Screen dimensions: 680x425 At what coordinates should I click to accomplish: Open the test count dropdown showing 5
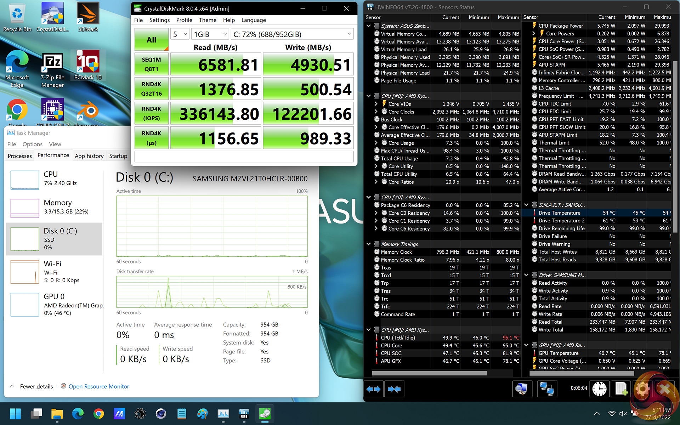[x=180, y=34]
